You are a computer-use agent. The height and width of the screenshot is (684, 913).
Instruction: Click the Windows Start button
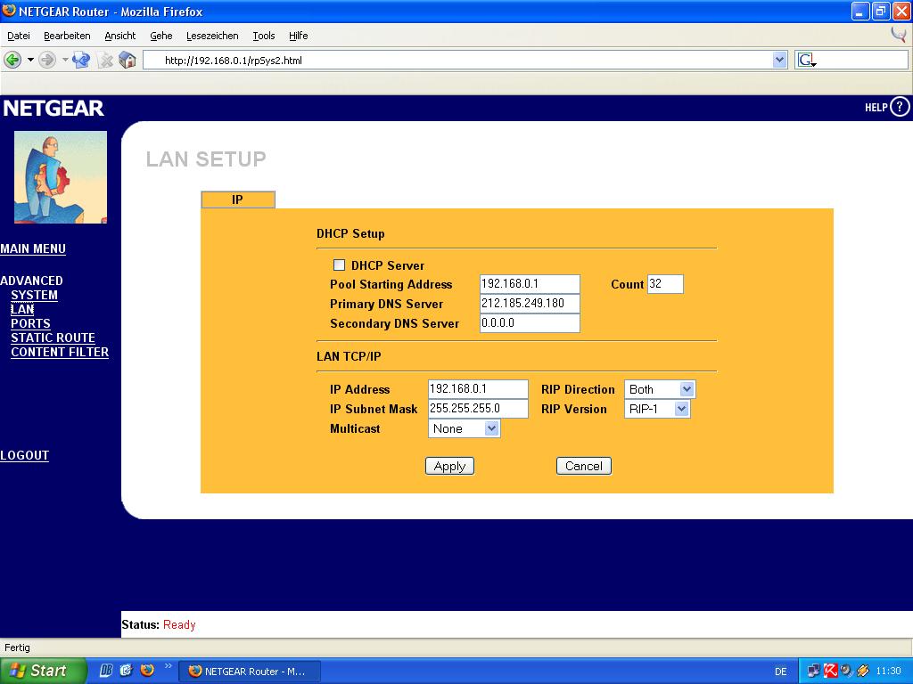coord(43,671)
